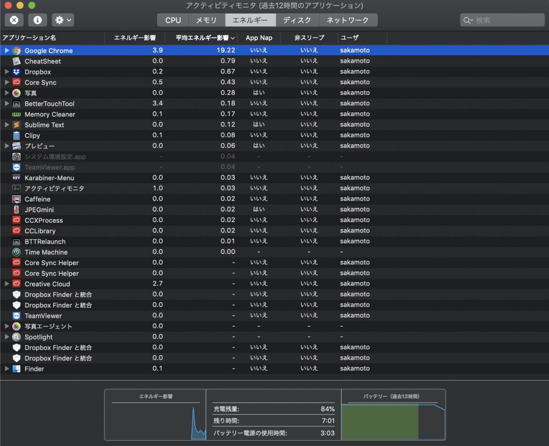Image resolution: width=549 pixels, height=446 pixels.
Task: Click the TeamViewer.app icon
Action: (17, 167)
